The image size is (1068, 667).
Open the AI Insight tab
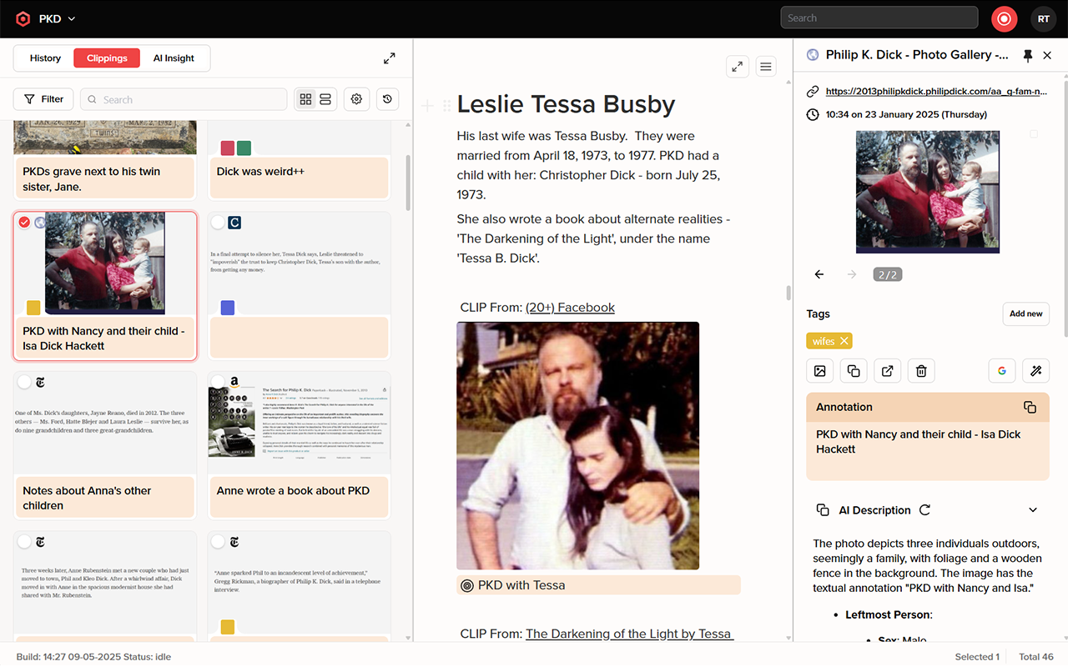[x=174, y=58]
